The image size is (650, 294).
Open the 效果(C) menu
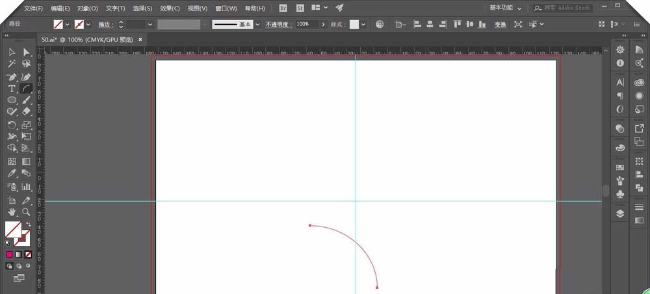click(x=170, y=8)
